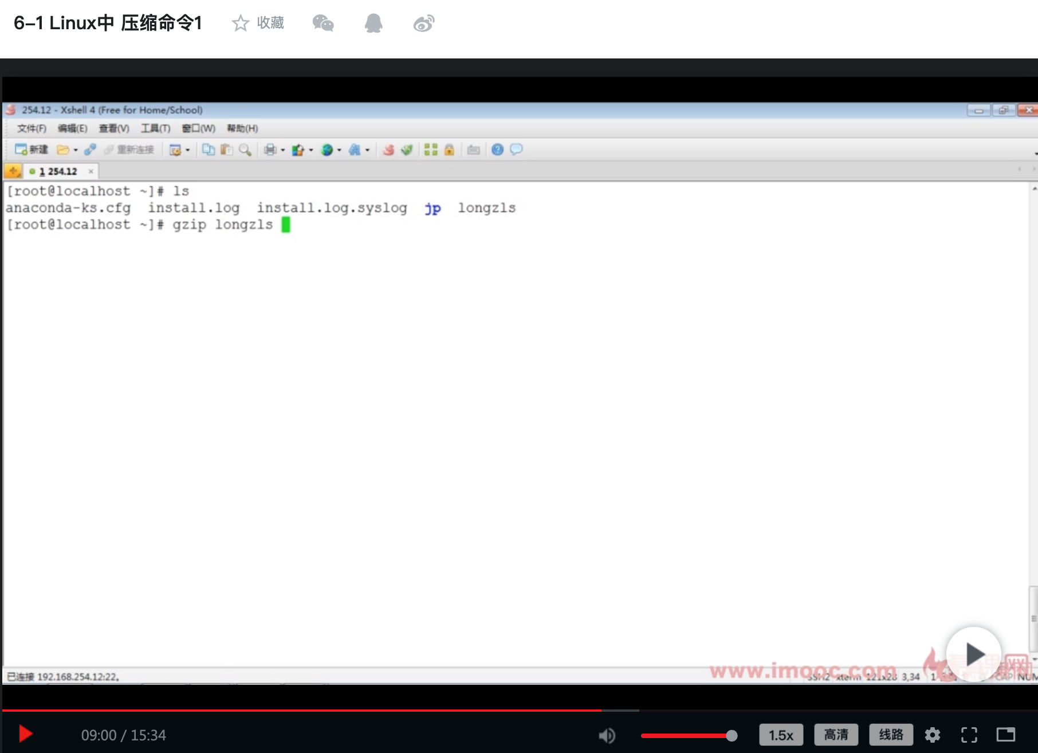This screenshot has width=1038, height=753.
Task: Click the color scheme icon
Action: click(x=298, y=150)
